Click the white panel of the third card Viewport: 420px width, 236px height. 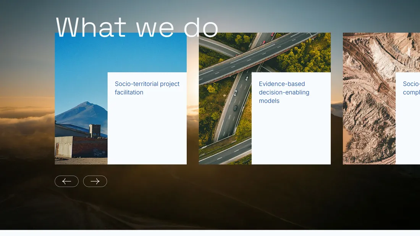408,133
